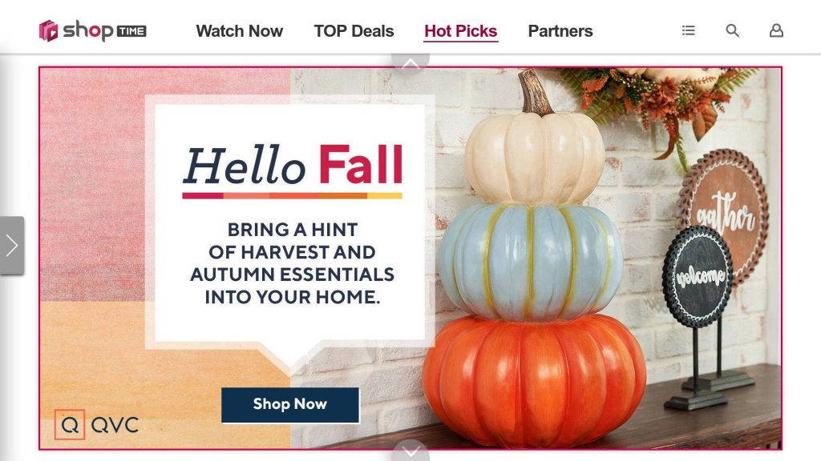821x461 pixels.
Task: Open the list menu icon
Action: coord(689,31)
